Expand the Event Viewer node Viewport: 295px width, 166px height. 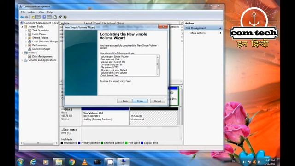coord(26,34)
